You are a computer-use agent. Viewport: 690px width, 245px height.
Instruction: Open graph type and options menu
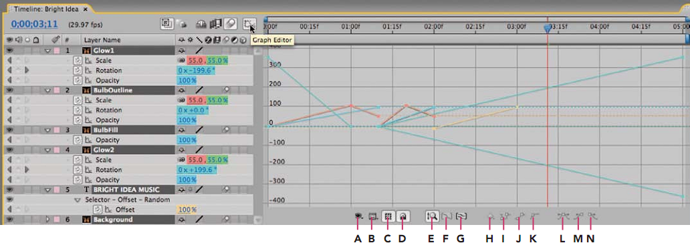click(x=373, y=216)
